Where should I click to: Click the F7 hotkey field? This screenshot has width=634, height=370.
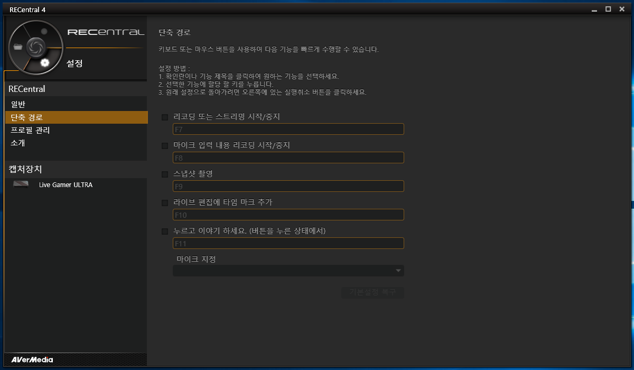pos(288,129)
